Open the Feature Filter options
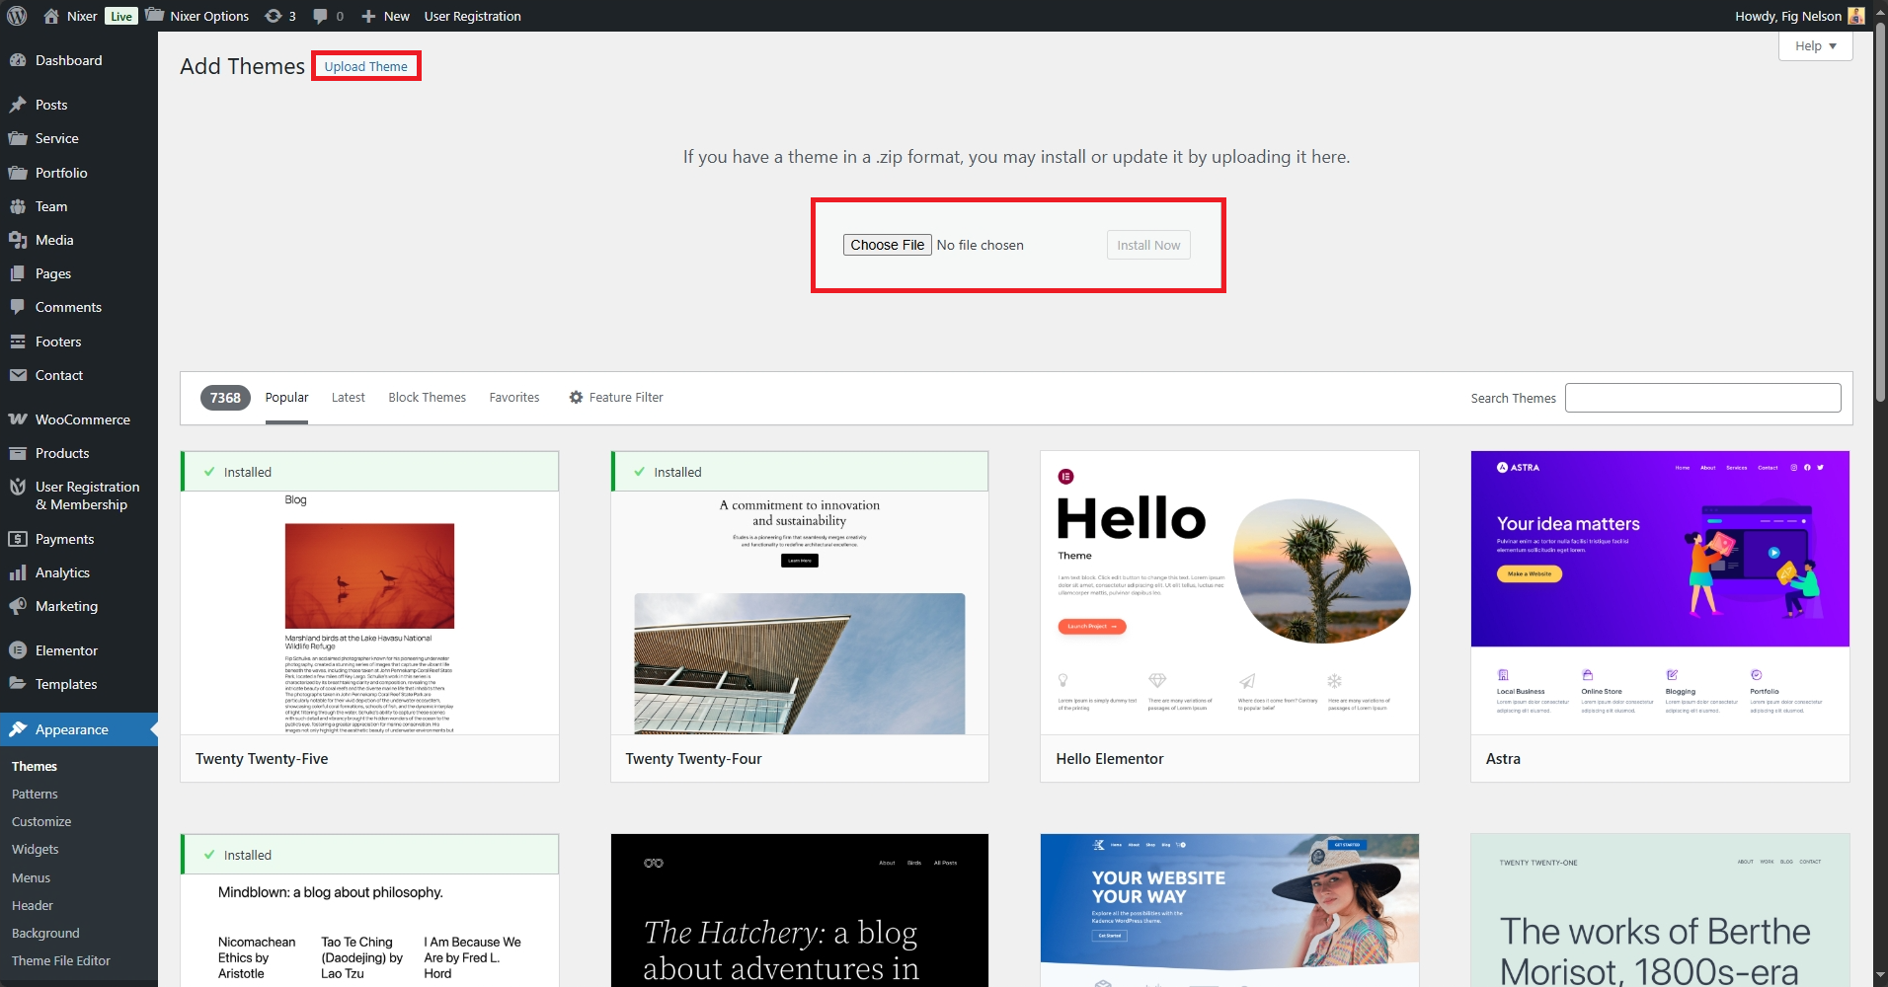 tap(616, 398)
